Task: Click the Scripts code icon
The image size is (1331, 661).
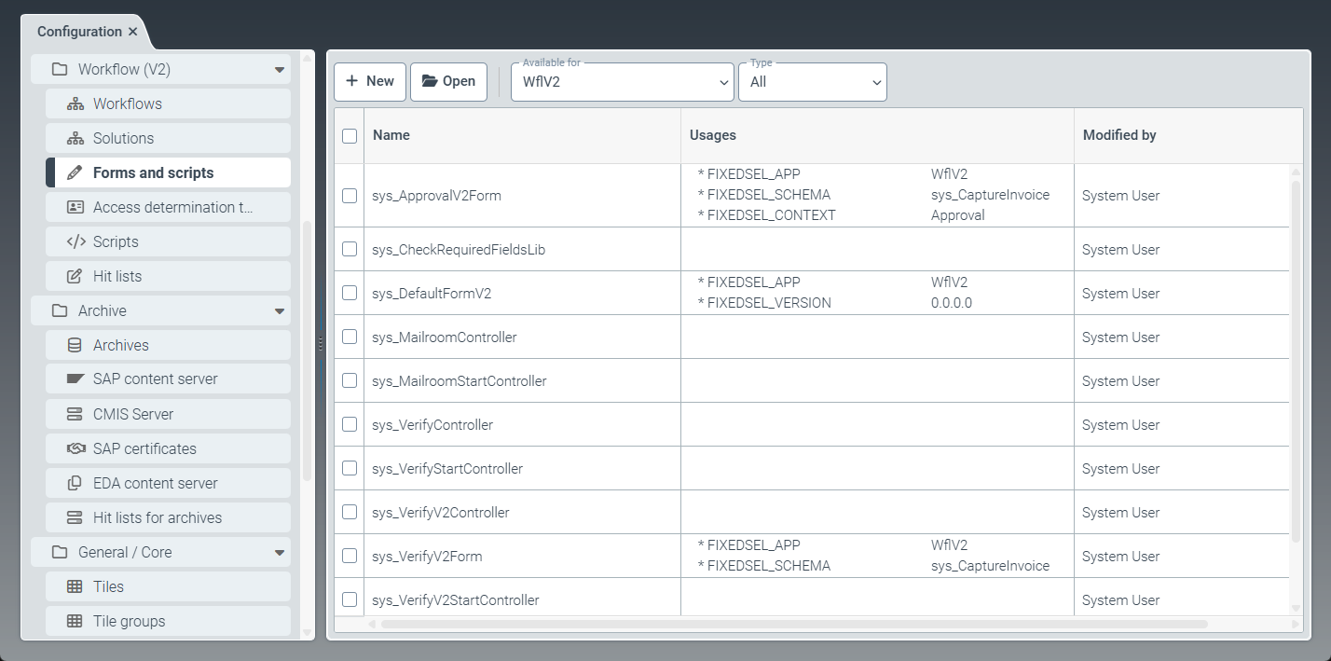Action: coord(75,241)
